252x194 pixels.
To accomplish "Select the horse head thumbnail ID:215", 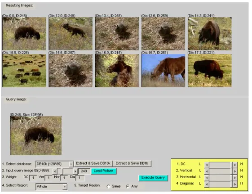I will [117, 71].
